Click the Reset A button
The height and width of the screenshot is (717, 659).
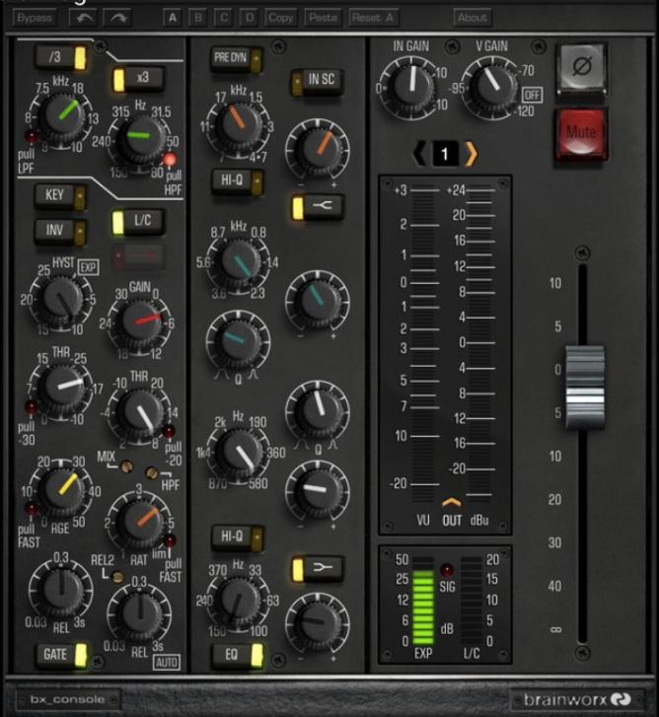[373, 18]
